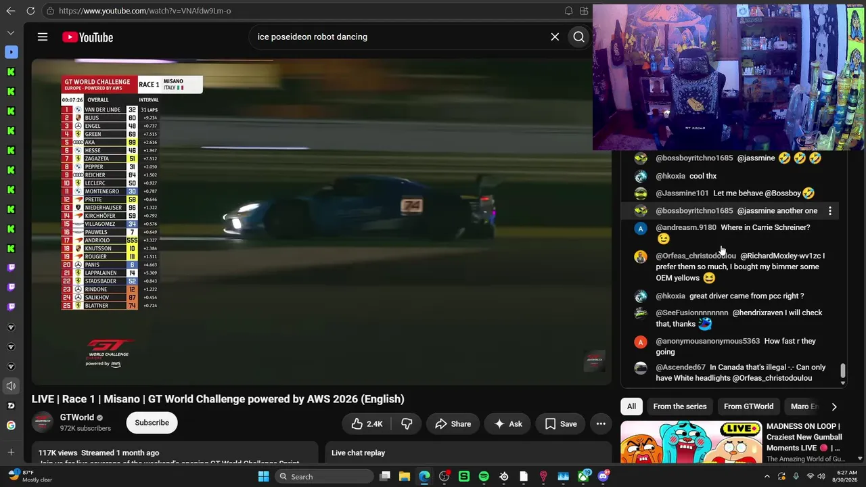Go back using the browser back arrow

pos(10,11)
